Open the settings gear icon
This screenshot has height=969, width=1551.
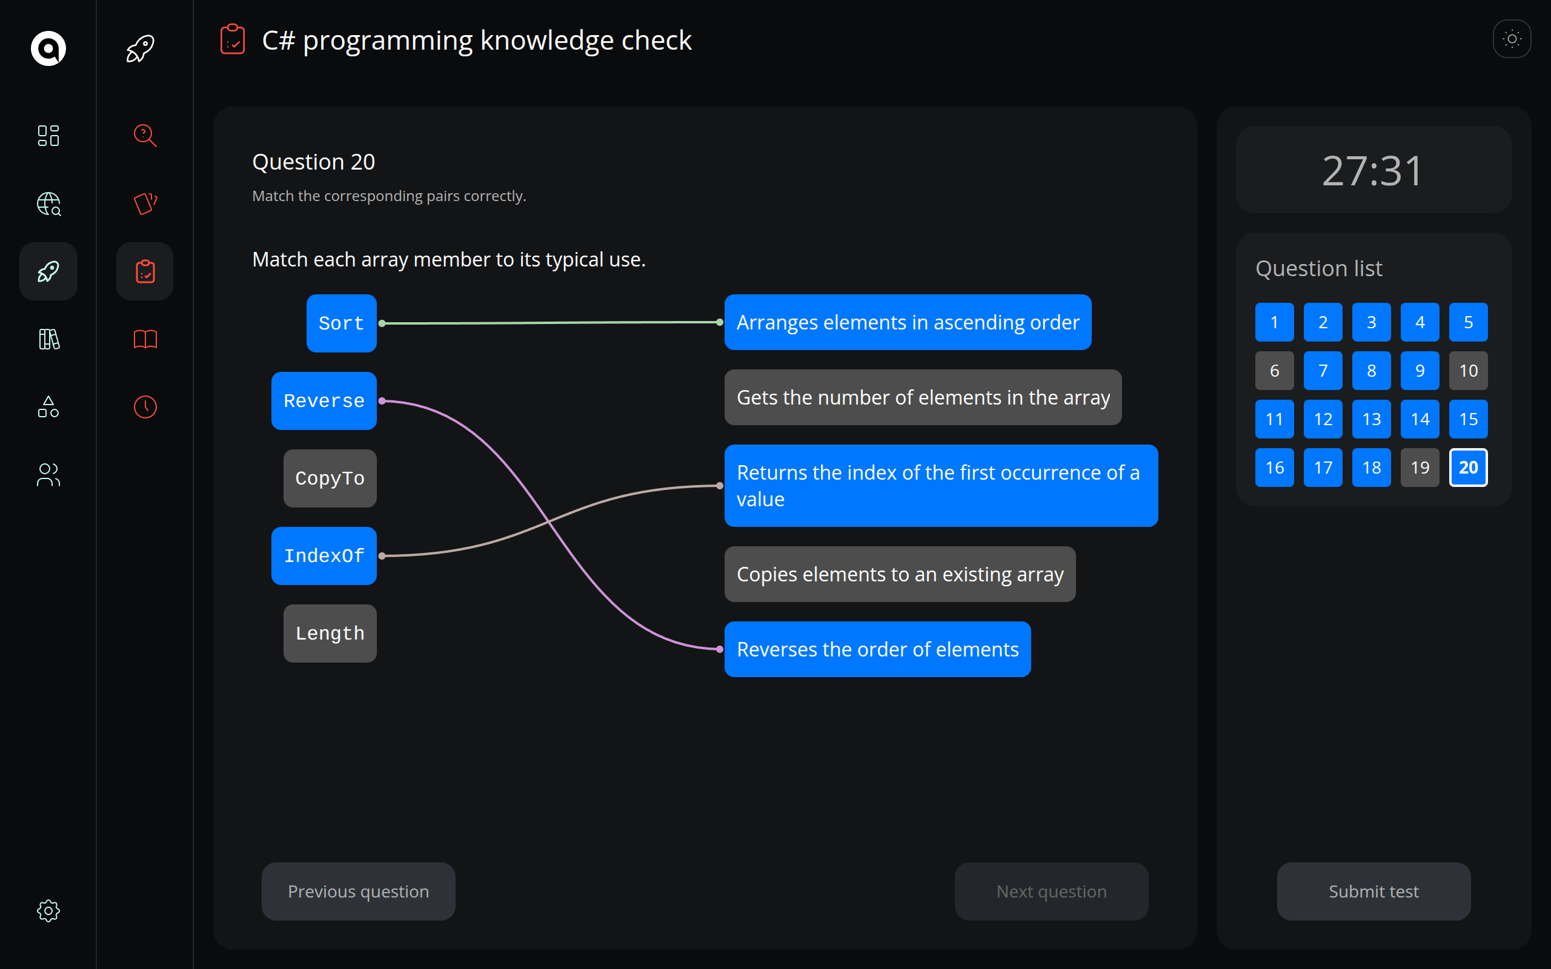[x=48, y=911]
